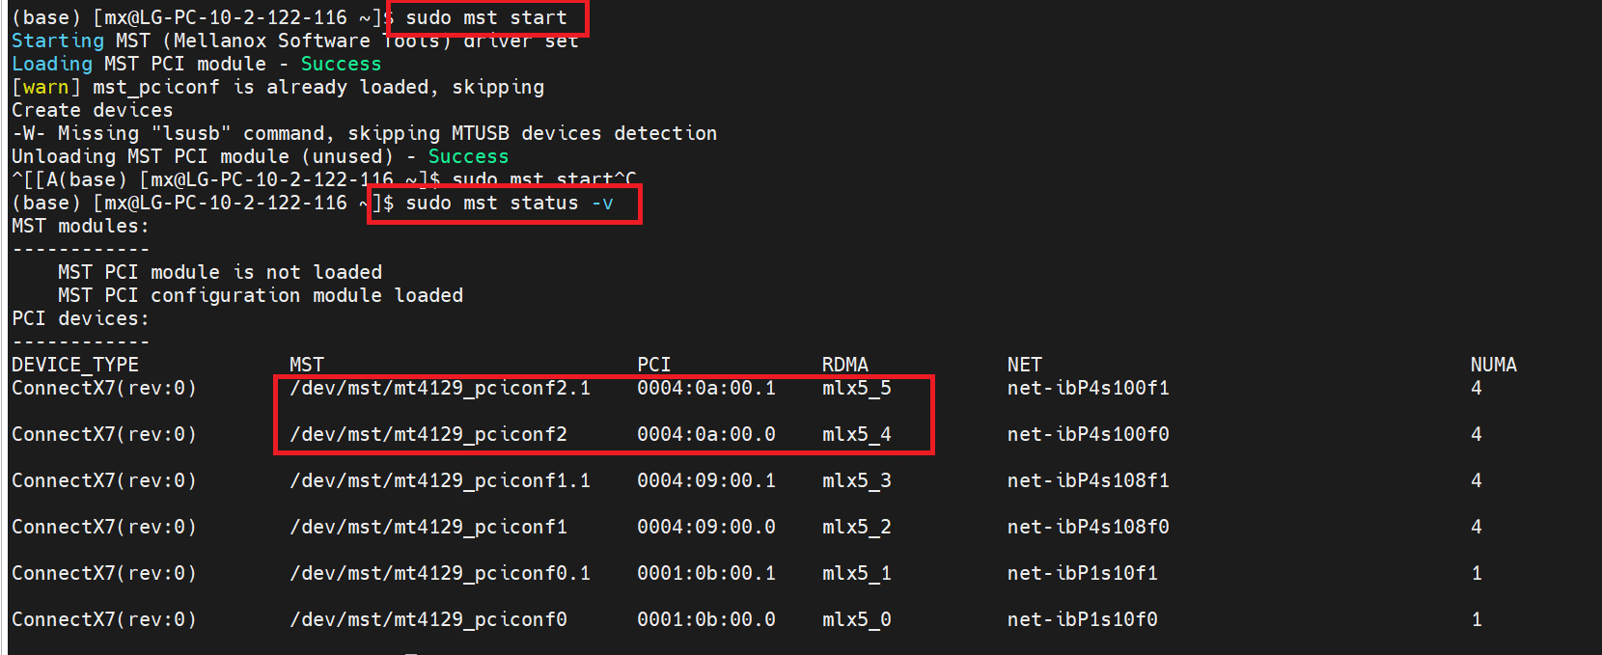Click PCI address '0004:09:00.1'
The width and height of the screenshot is (1602, 655).
pos(706,481)
